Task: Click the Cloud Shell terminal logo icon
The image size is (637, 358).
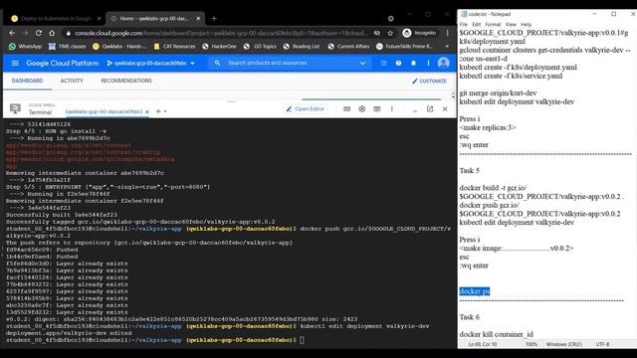Action: click(x=15, y=108)
